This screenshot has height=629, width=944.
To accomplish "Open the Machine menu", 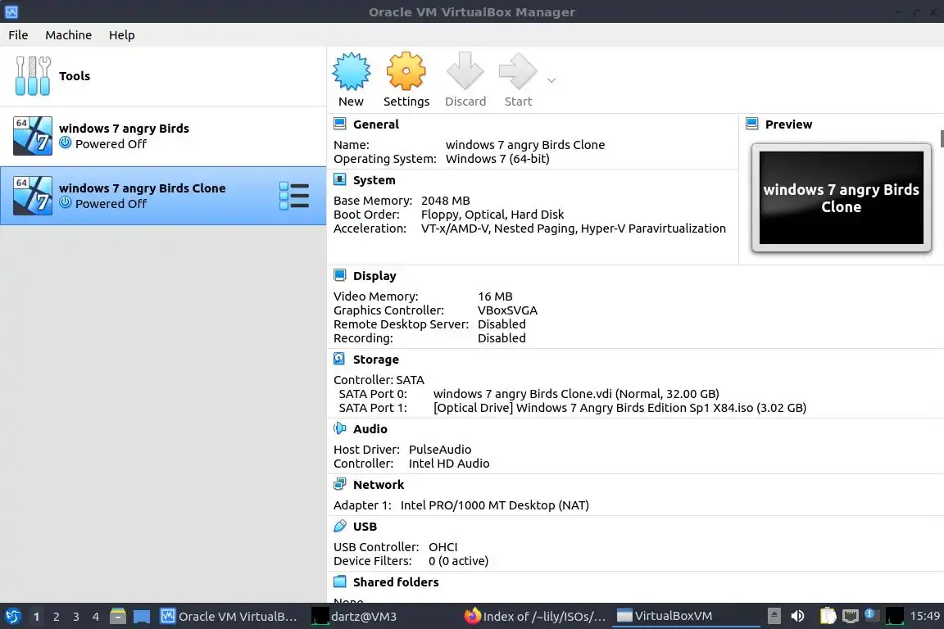I will (x=69, y=35).
